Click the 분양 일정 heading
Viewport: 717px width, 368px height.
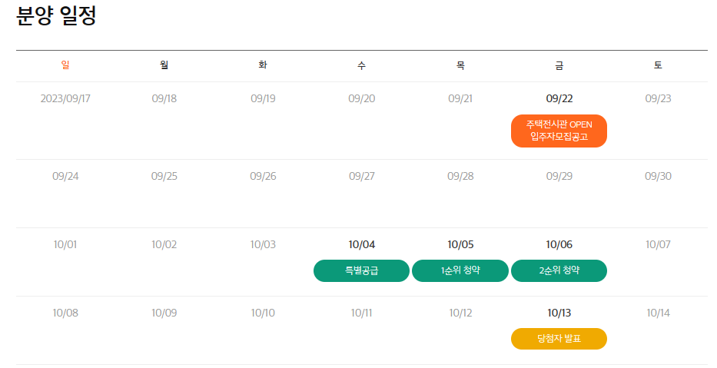tap(56, 15)
